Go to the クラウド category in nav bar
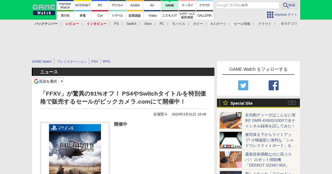332x174 pixels. [x=265, y=24]
